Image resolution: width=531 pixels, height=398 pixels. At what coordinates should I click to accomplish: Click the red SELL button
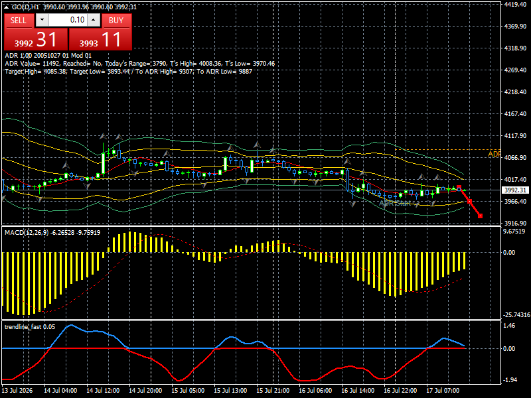pos(19,21)
